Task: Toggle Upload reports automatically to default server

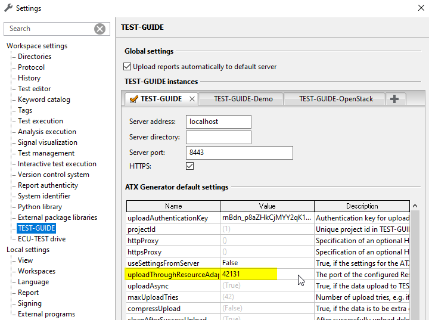Action: (x=127, y=67)
